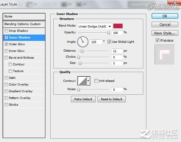The height and width of the screenshot is (142, 181).
Task: Click the style preview thumbnail
Action: pyautogui.click(x=164, y=55)
